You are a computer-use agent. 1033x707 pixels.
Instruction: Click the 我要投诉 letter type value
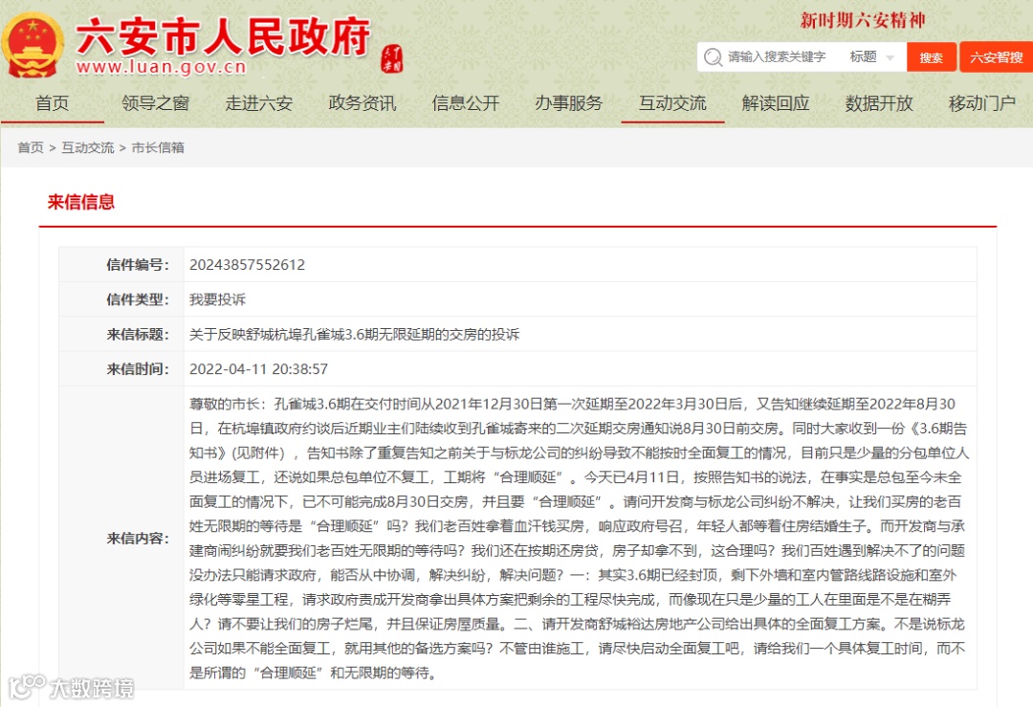[x=217, y=299]
